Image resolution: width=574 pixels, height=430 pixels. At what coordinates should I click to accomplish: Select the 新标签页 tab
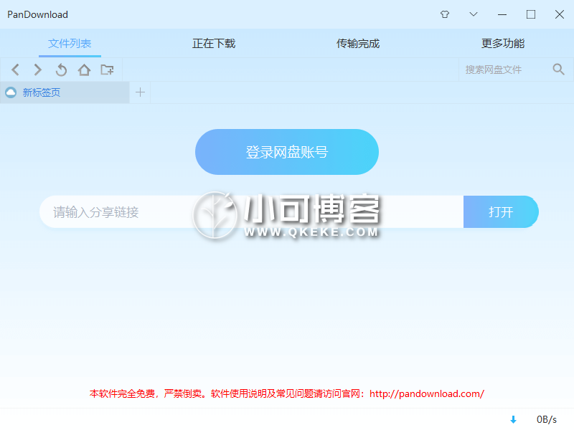65,92
